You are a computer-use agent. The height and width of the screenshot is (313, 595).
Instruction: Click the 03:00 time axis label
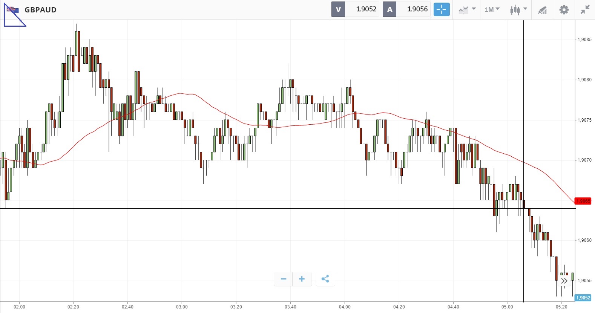pos(182,307)
